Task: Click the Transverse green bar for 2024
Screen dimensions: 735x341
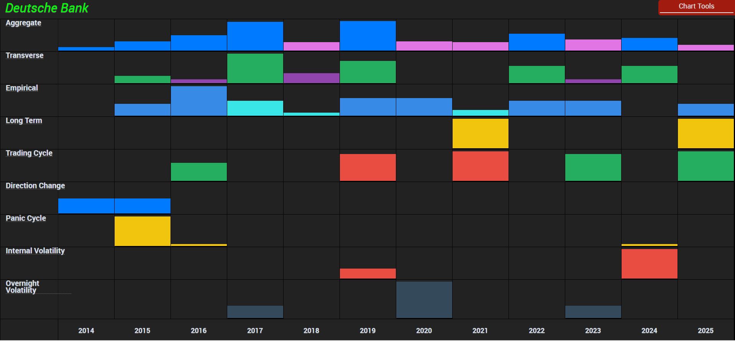Action: pos(650,74)
